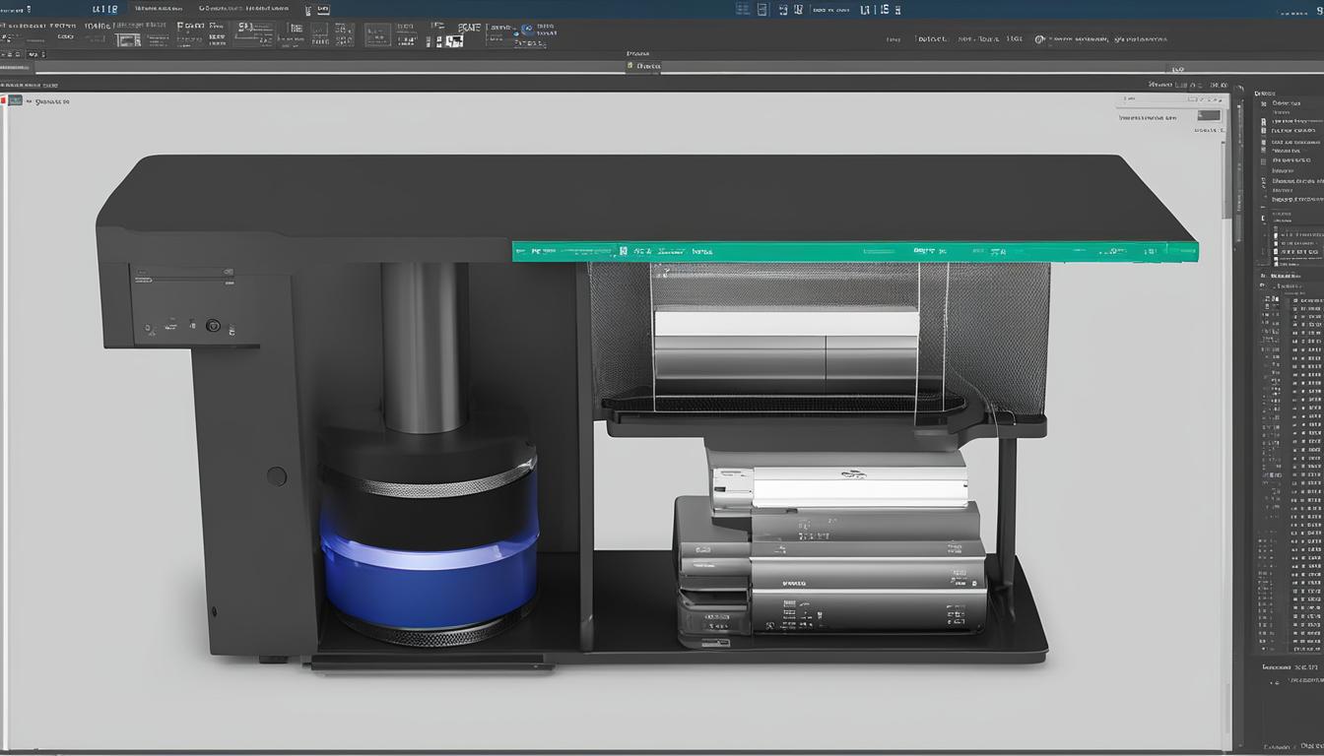The image size is (1324, 756).
Task: Select the green highlighted bar on the model
Action: click(854, 252)
